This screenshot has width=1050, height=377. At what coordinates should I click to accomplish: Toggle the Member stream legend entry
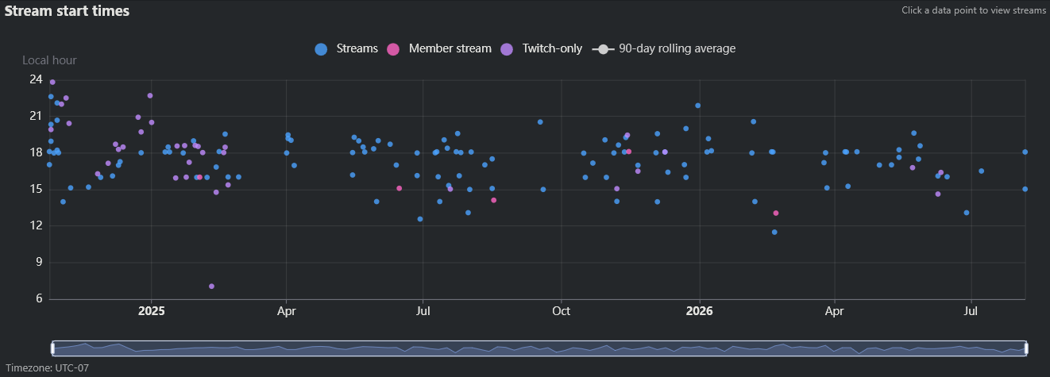point(438,48)
